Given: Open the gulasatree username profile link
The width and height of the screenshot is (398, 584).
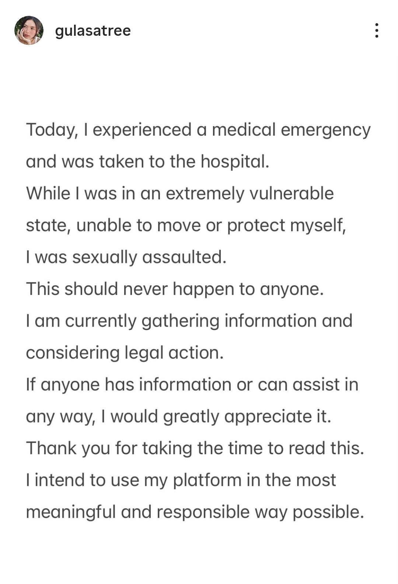Looking at the screenshot, I should click(93, 31).
